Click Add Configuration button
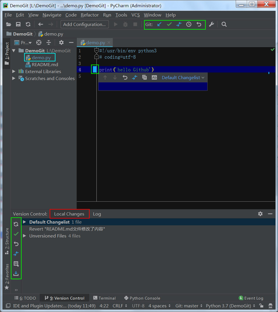Screen dimensions: 278x312 [85, 25]
